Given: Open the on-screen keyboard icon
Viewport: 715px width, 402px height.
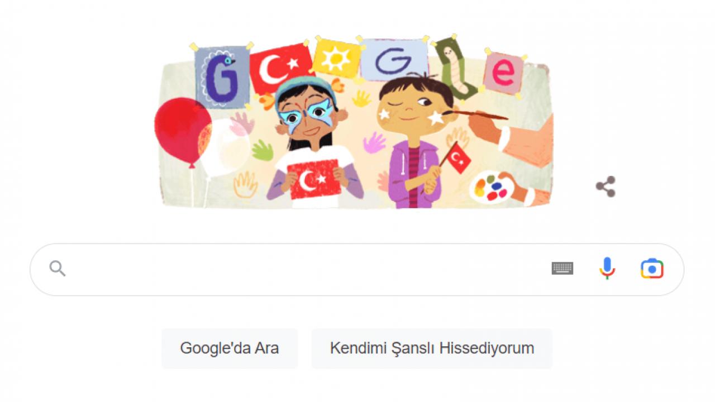Looking at the screenshot, I should point(563,269).
